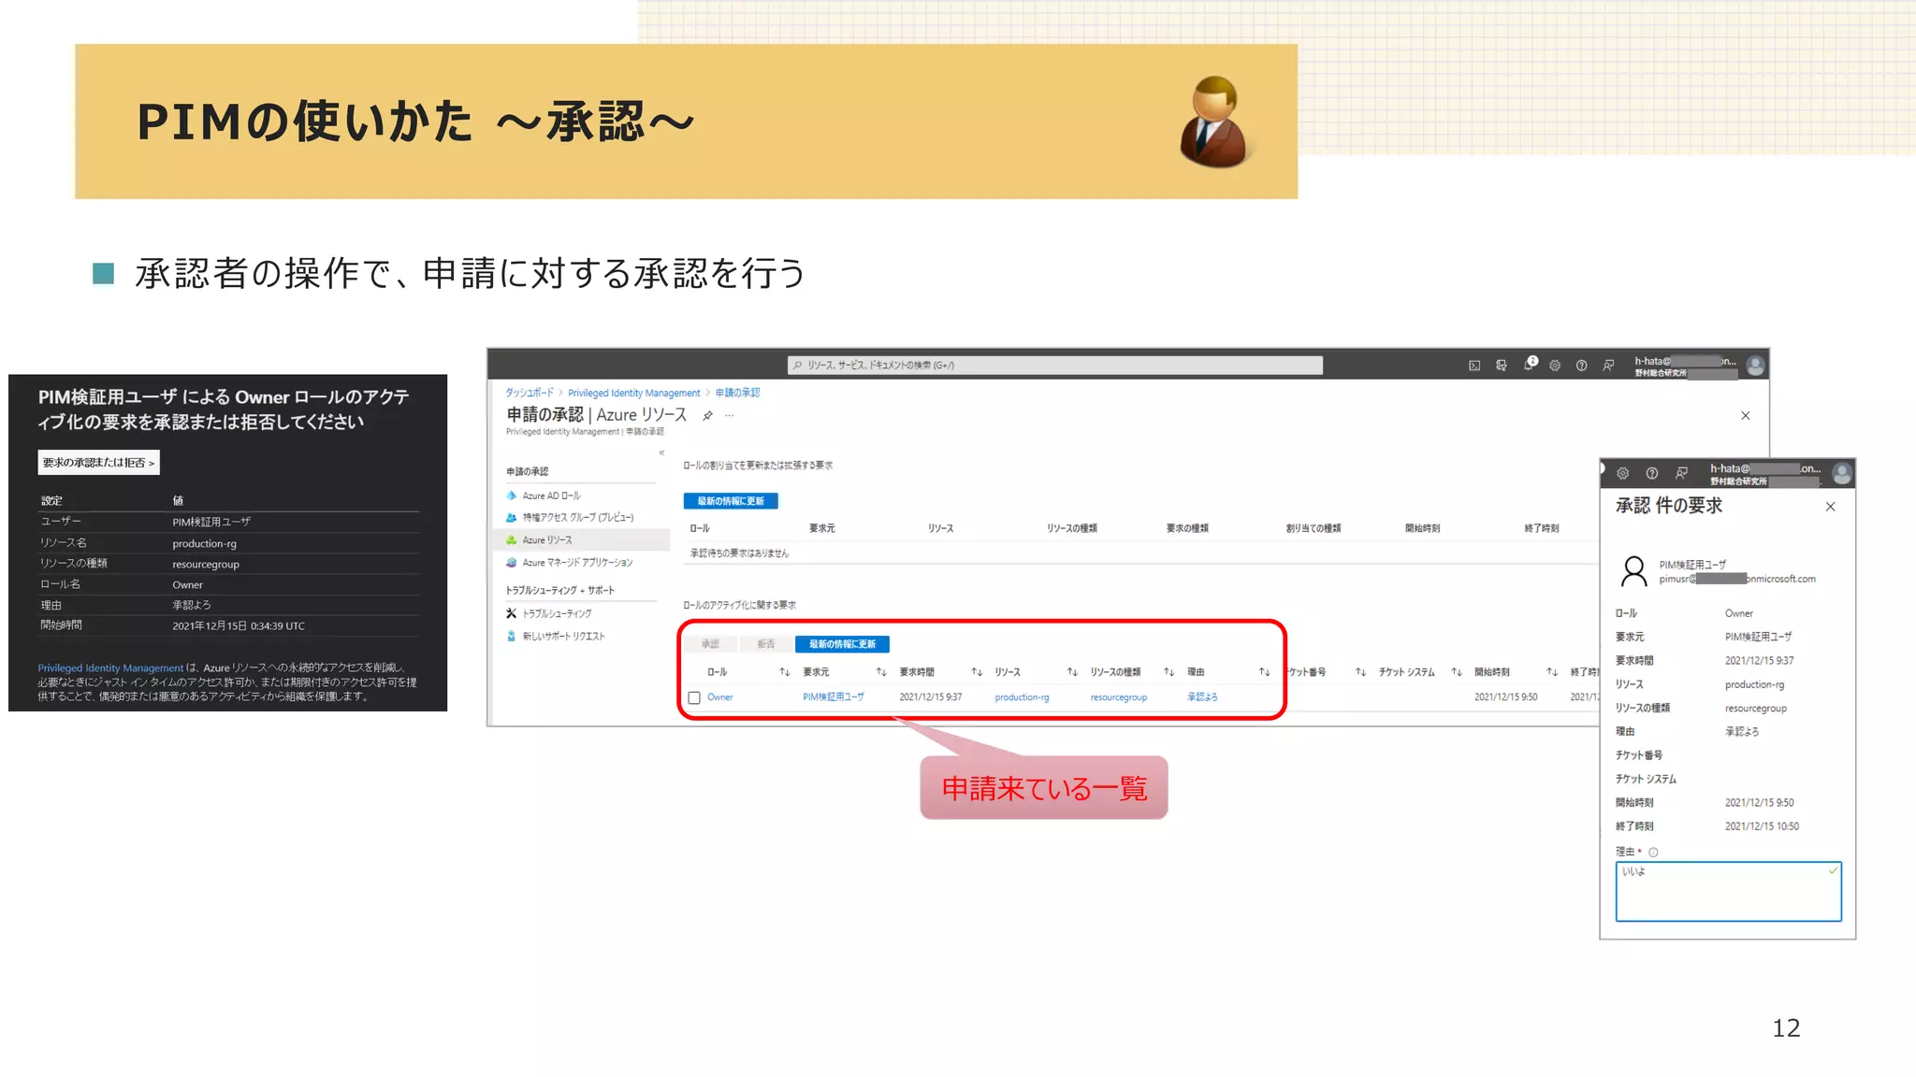Image resolution: width=1916 pixels, height=1077 pixels.
Task: Open feedback icon in the approval panel header
Action: point(1681,473)
